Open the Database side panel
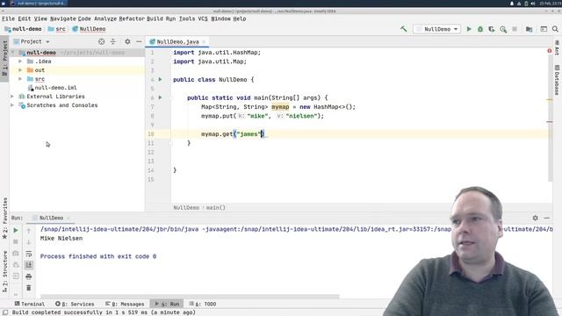The width and height of the screenshot is (562, 316). tap(557, 80)
